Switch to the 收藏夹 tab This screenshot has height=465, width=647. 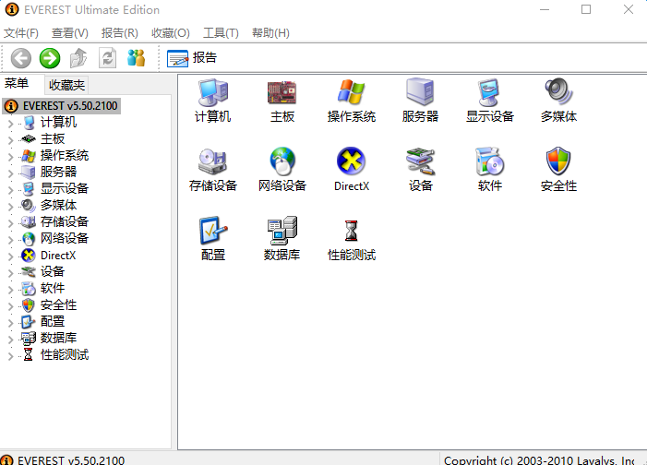66,85
